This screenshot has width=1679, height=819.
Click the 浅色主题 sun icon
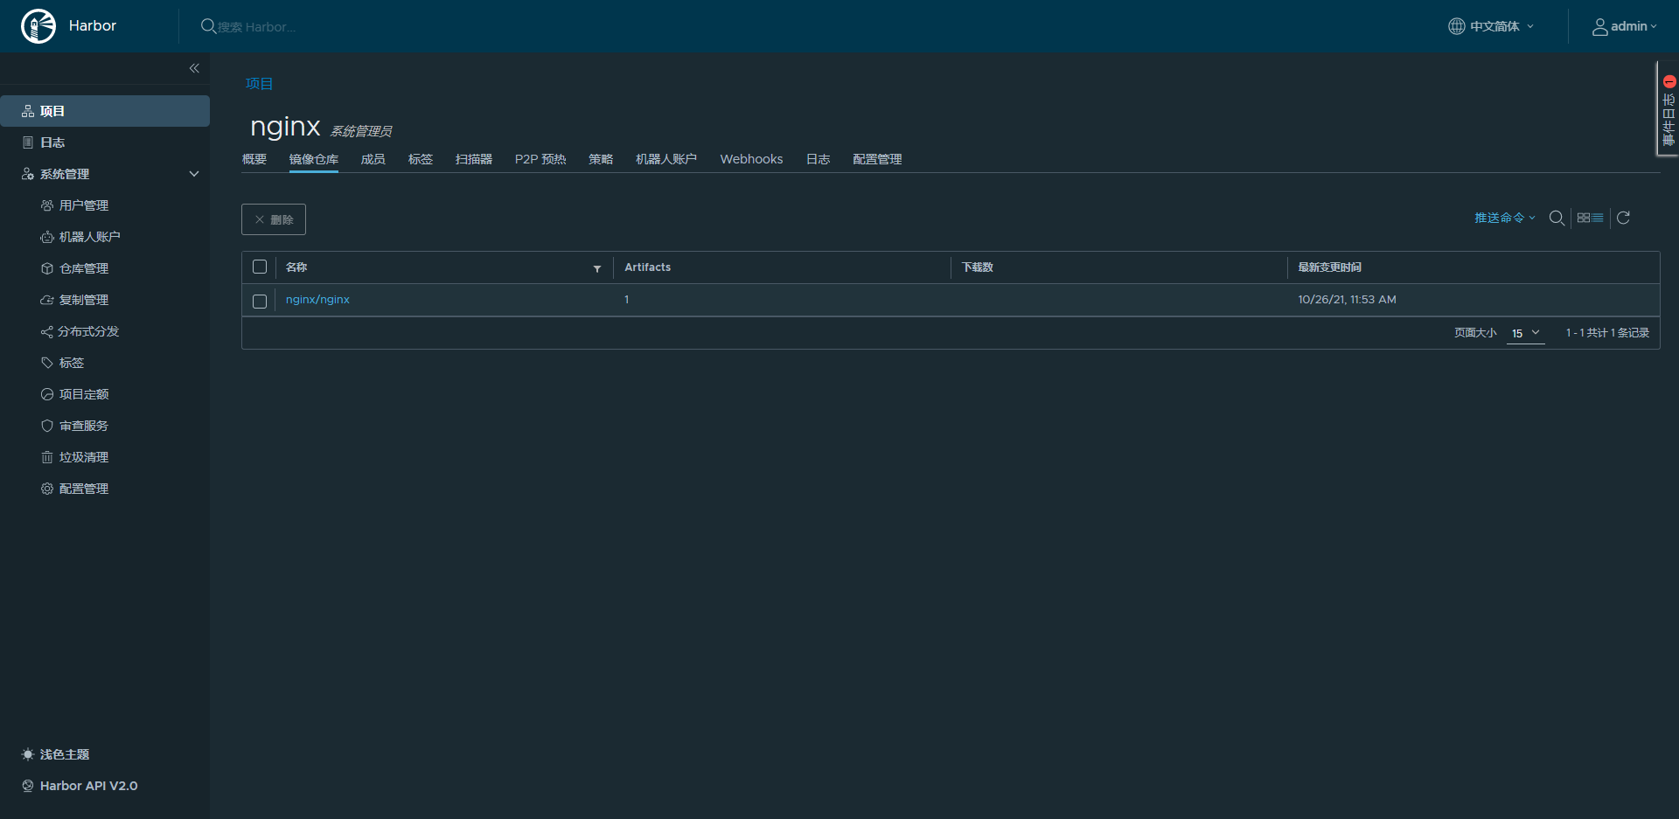28,754
